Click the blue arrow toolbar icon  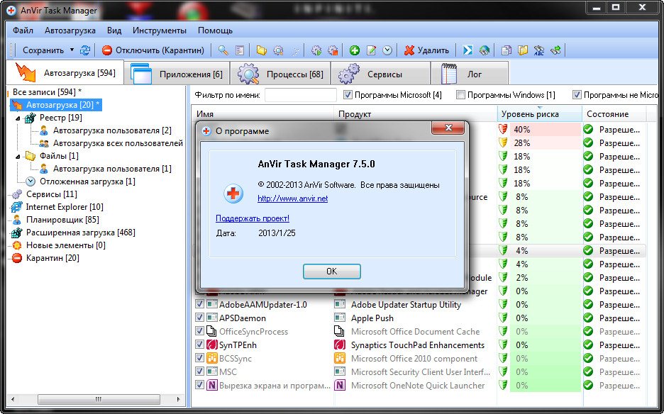467,50
